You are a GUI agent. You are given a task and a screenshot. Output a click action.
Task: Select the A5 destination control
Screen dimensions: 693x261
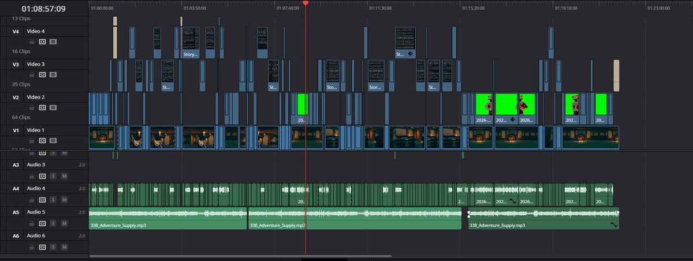[x=16, y=212]
